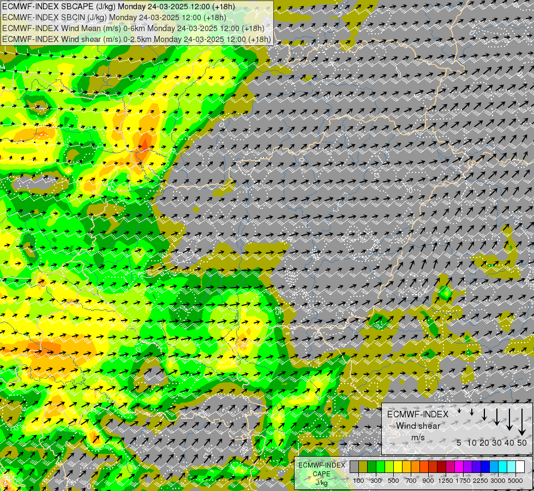Image resolution: width=534 pixels, height=491 pixels.
Task: Click the 1250 value in CAPE legend
Action: coord(446,481)
